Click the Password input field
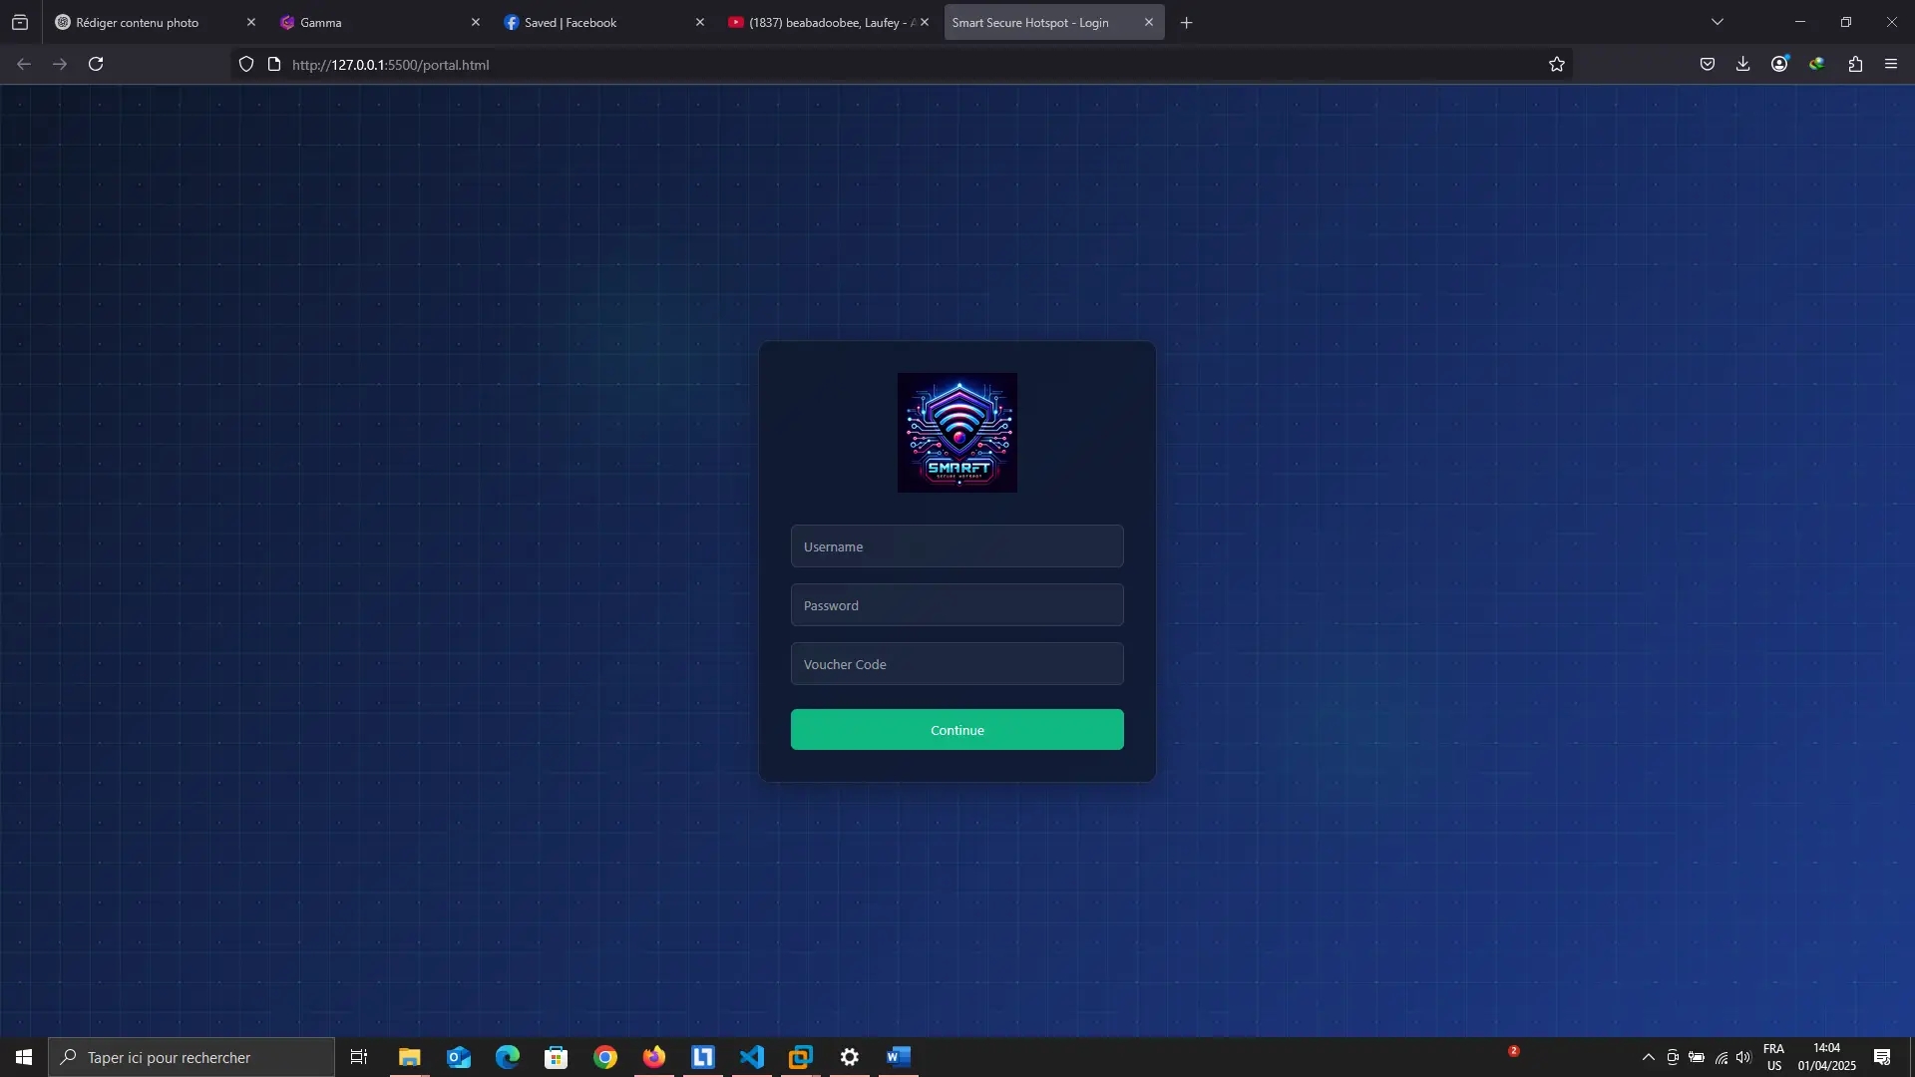 (x=957, y=605)
